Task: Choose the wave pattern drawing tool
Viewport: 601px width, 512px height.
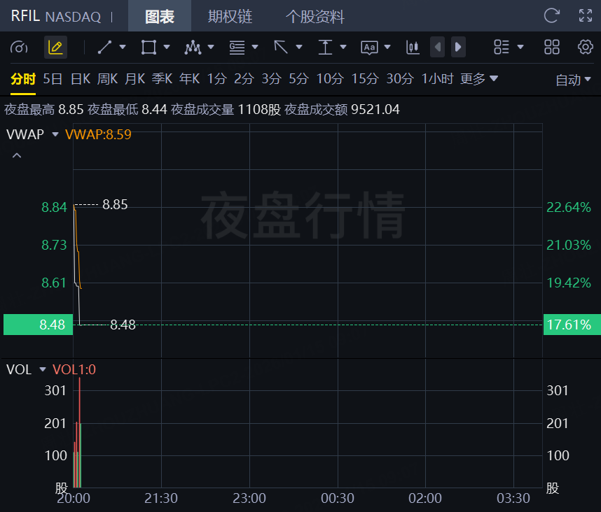Action: pyautogui.click(x=193, y=48)
